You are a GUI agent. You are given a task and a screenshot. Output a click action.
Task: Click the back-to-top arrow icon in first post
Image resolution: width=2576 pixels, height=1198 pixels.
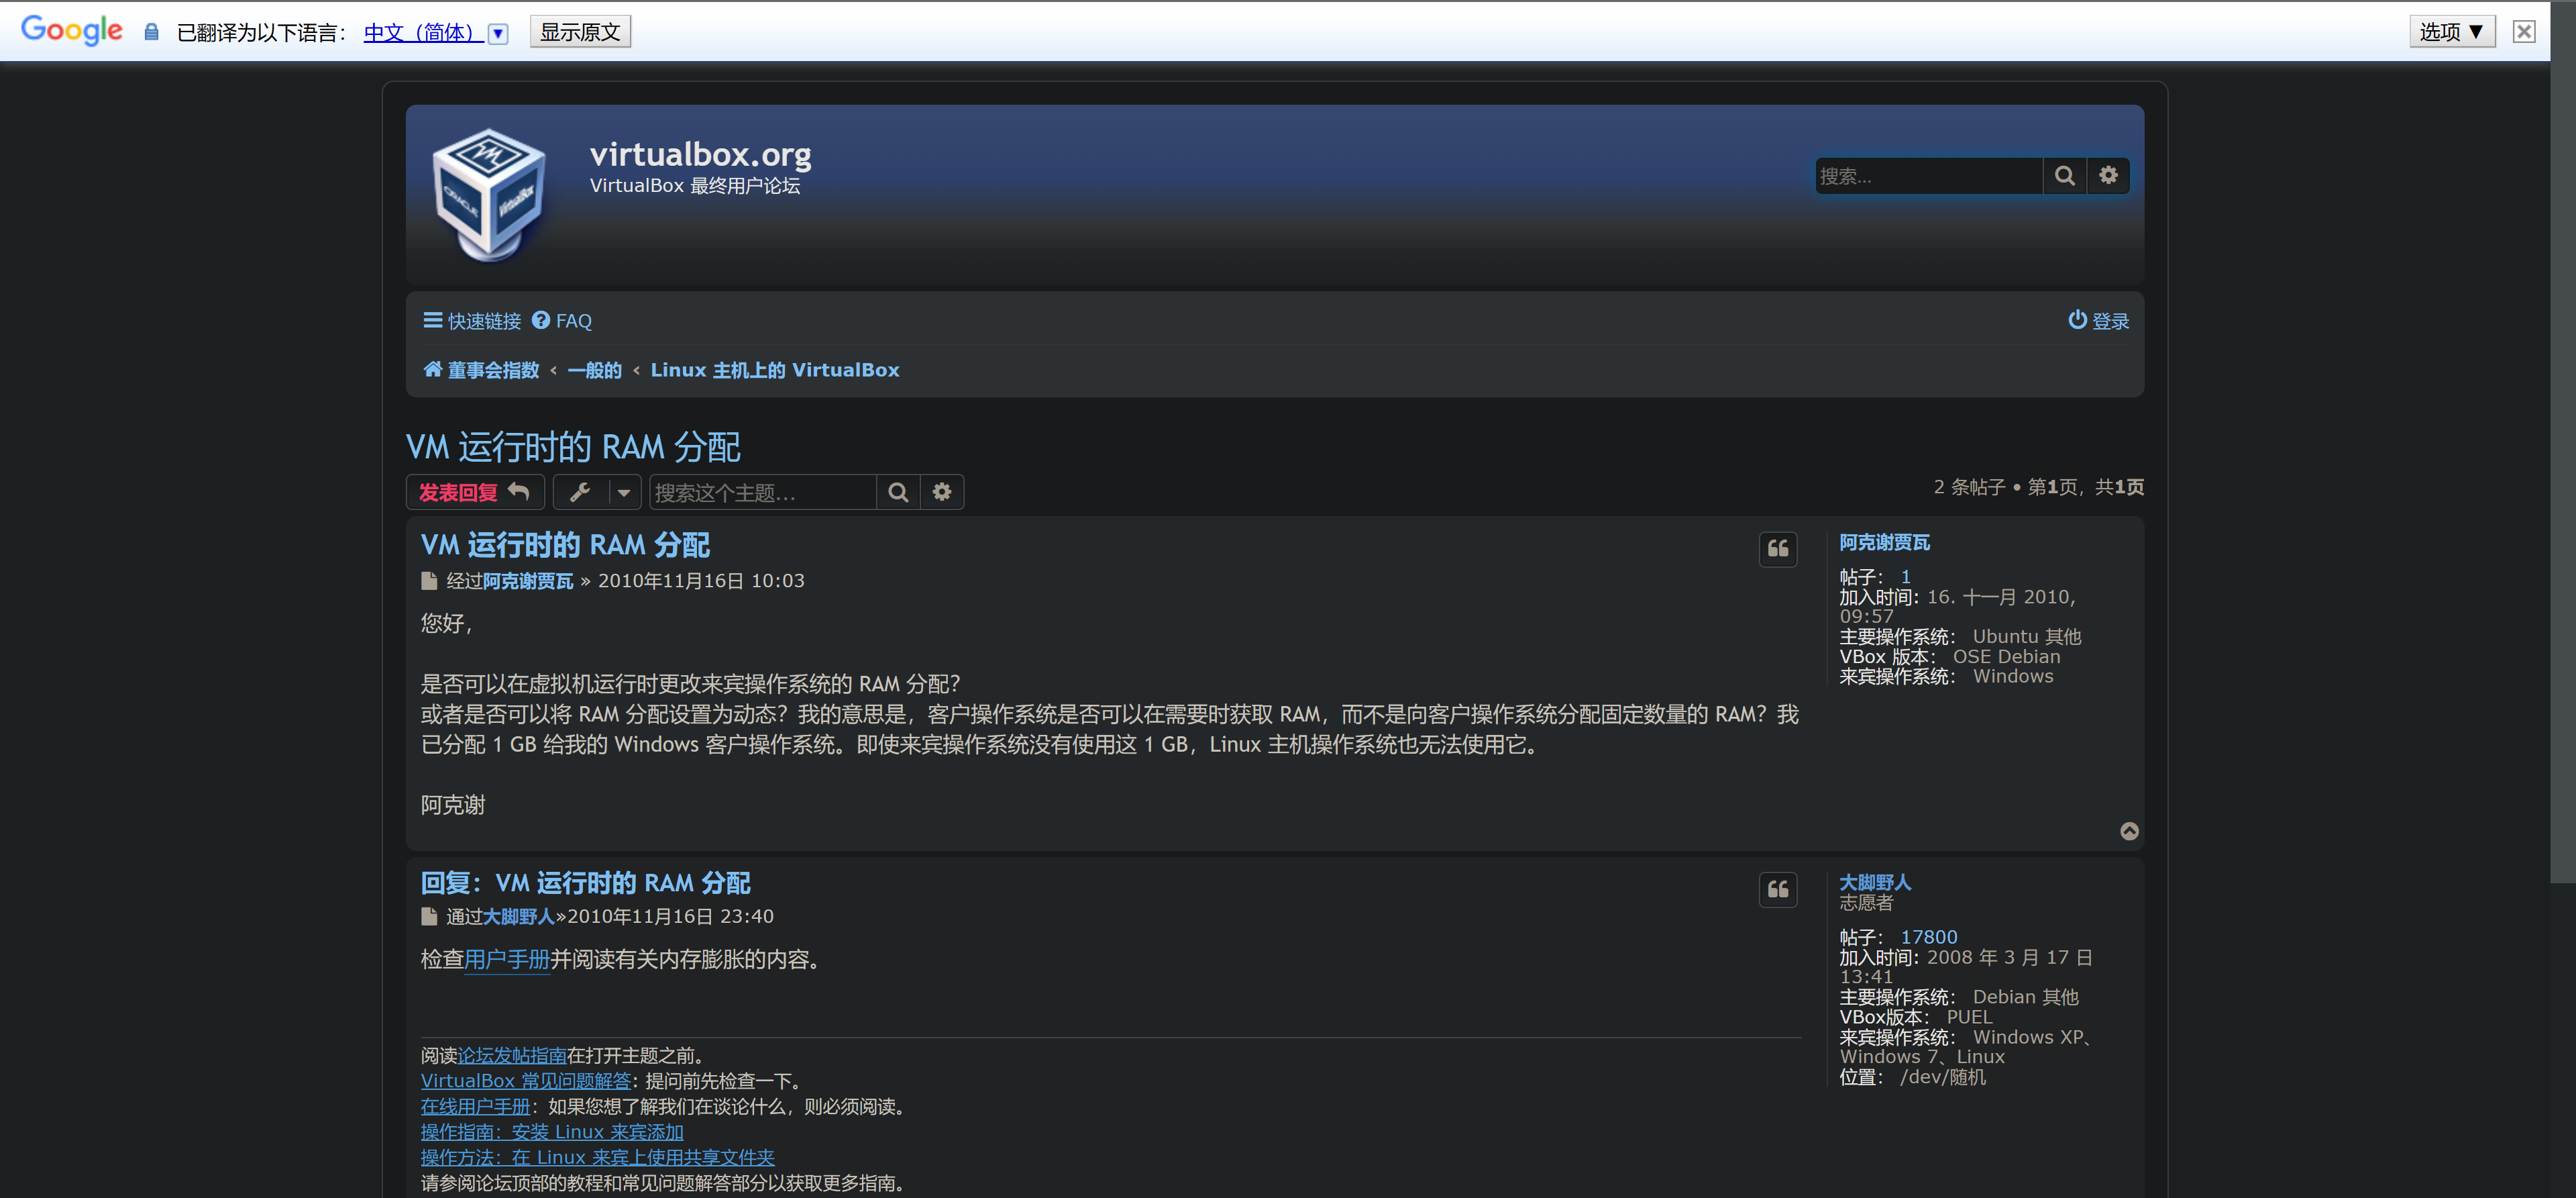(2129, 832)
